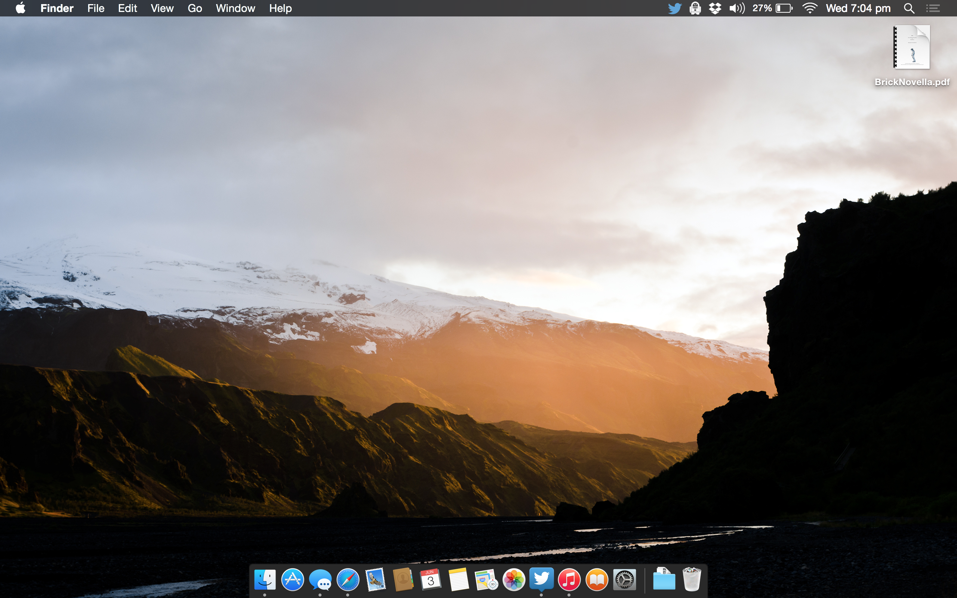
Task: Open Calendar showing JUN 3
Action: pos(431,580)
